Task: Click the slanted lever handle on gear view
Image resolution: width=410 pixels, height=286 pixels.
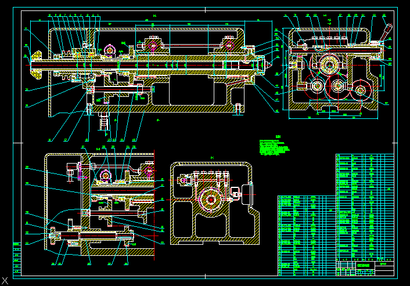Action: [386, 32]
